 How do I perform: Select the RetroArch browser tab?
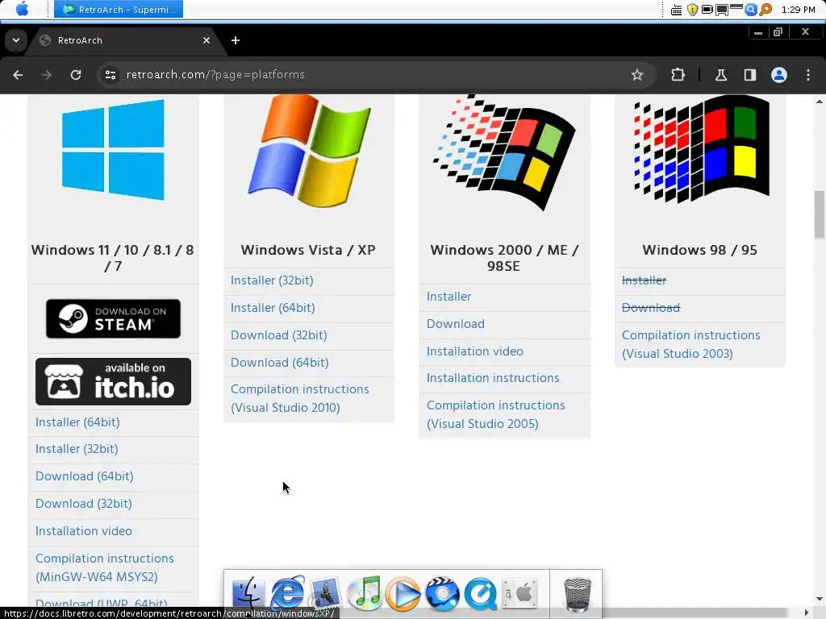point(125,40)
